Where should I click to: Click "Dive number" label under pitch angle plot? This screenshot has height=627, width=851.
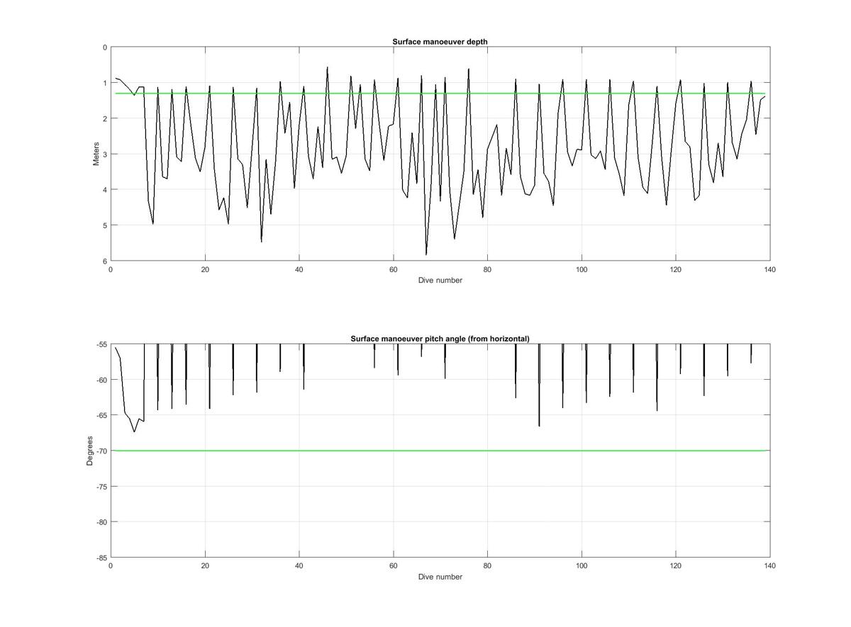pos(440,577)
